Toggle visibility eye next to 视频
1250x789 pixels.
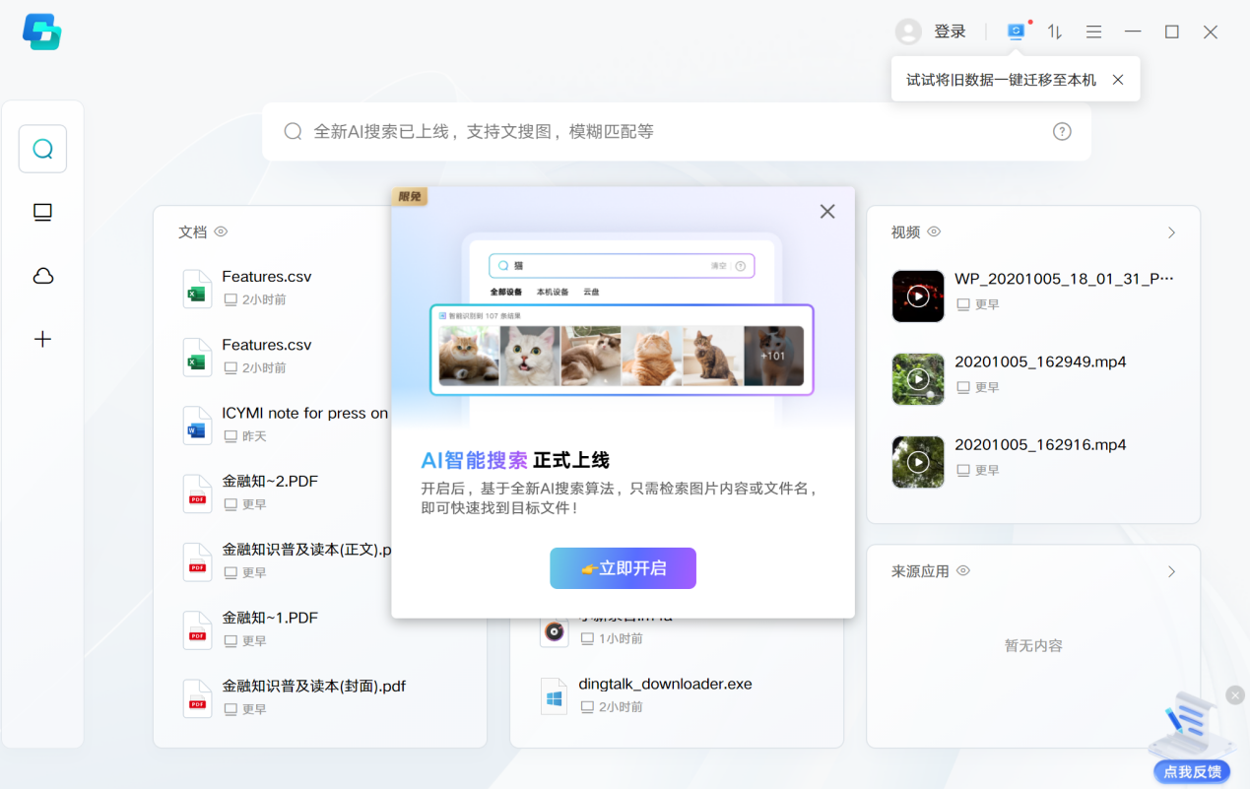tap(934, 231)
